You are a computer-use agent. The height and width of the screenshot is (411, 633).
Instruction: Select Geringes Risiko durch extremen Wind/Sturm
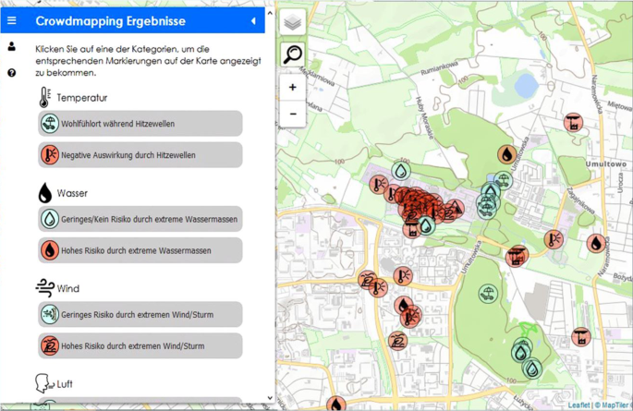(140, 315)
